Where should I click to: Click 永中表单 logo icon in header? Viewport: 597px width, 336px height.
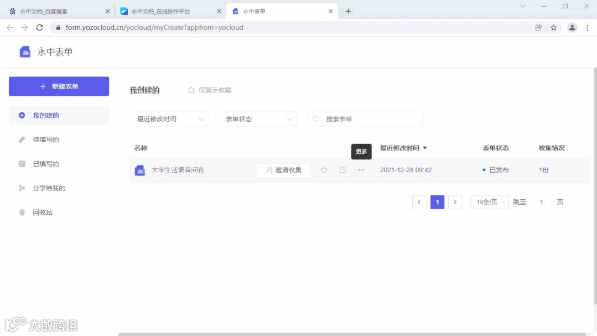click(25, 52)
